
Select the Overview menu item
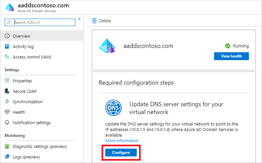pos(21,36)
